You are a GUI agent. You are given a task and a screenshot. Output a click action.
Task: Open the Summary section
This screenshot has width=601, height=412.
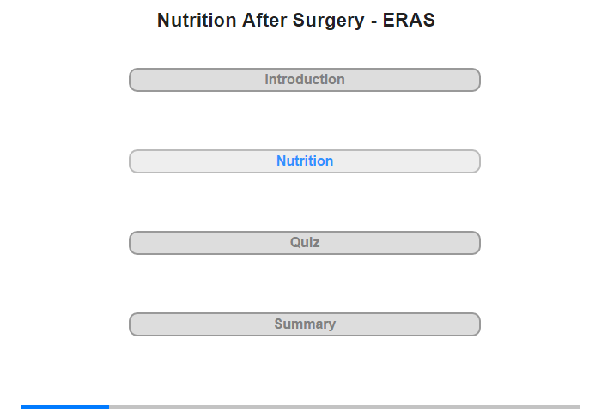pos(305,324)
